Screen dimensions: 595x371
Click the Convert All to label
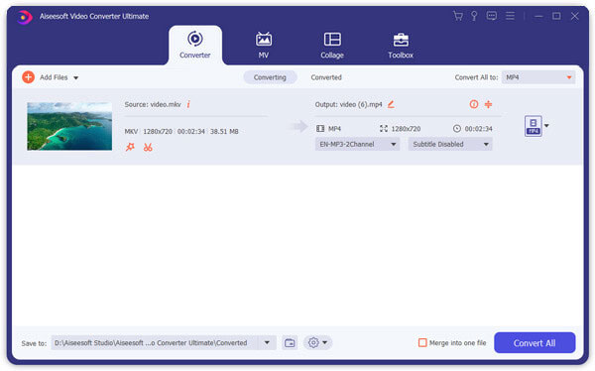point(476,77)
